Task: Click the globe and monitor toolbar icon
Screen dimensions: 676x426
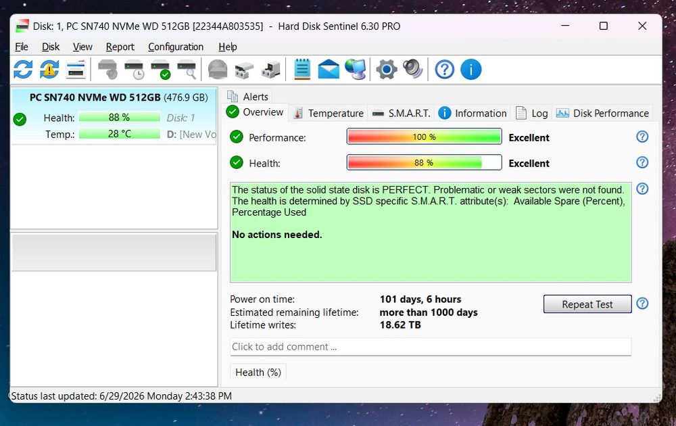Action: pos(356,69)
